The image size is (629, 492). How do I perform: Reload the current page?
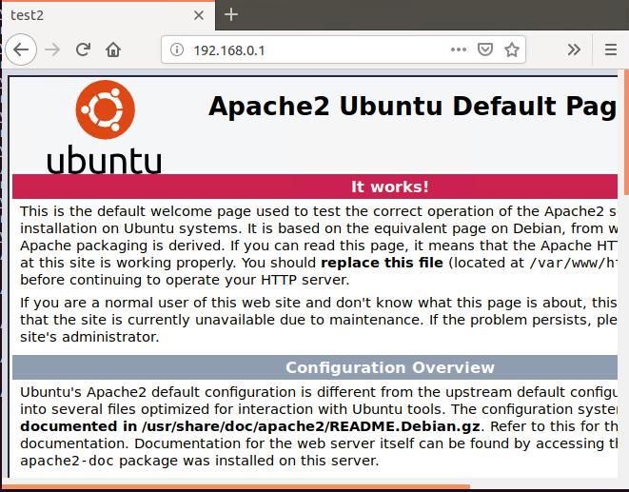coord(83,49)
